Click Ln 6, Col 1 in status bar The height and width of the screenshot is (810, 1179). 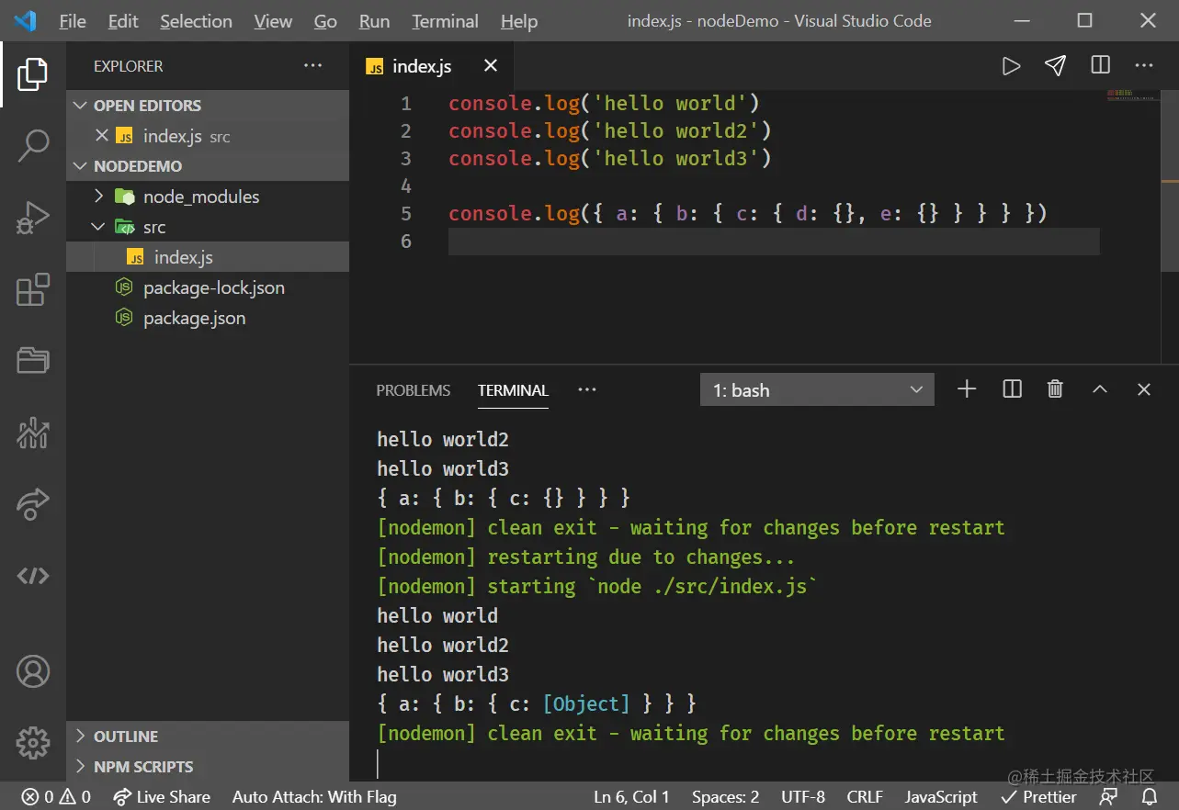coord(631,796)
